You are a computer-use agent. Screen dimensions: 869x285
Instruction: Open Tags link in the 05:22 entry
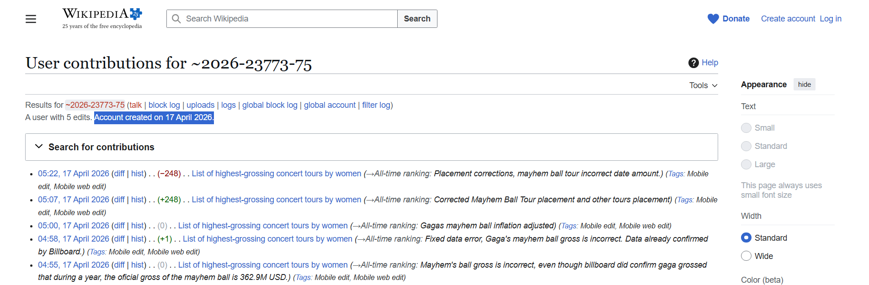(x=675, y=174)
